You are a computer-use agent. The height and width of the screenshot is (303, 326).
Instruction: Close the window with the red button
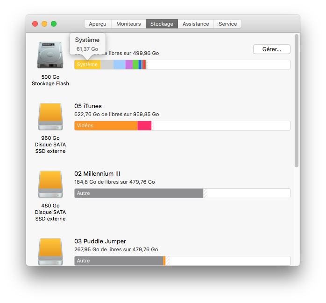(35, 24)
